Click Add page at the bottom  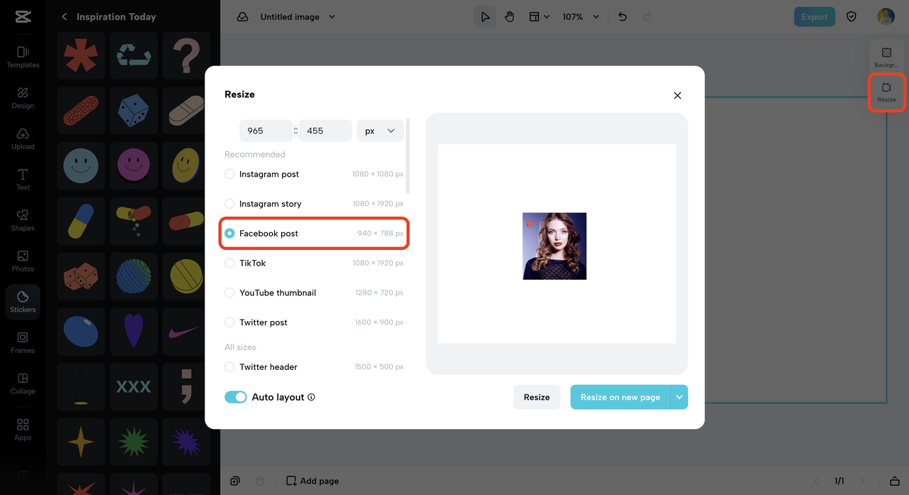click(312, 481)
